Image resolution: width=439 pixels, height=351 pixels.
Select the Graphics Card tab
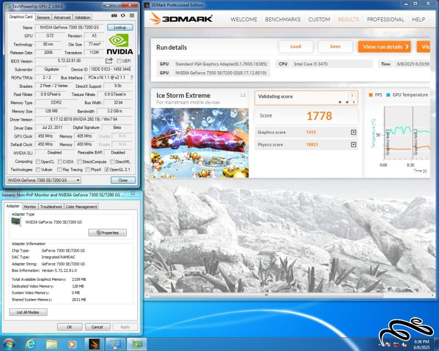tap(21, 17)
